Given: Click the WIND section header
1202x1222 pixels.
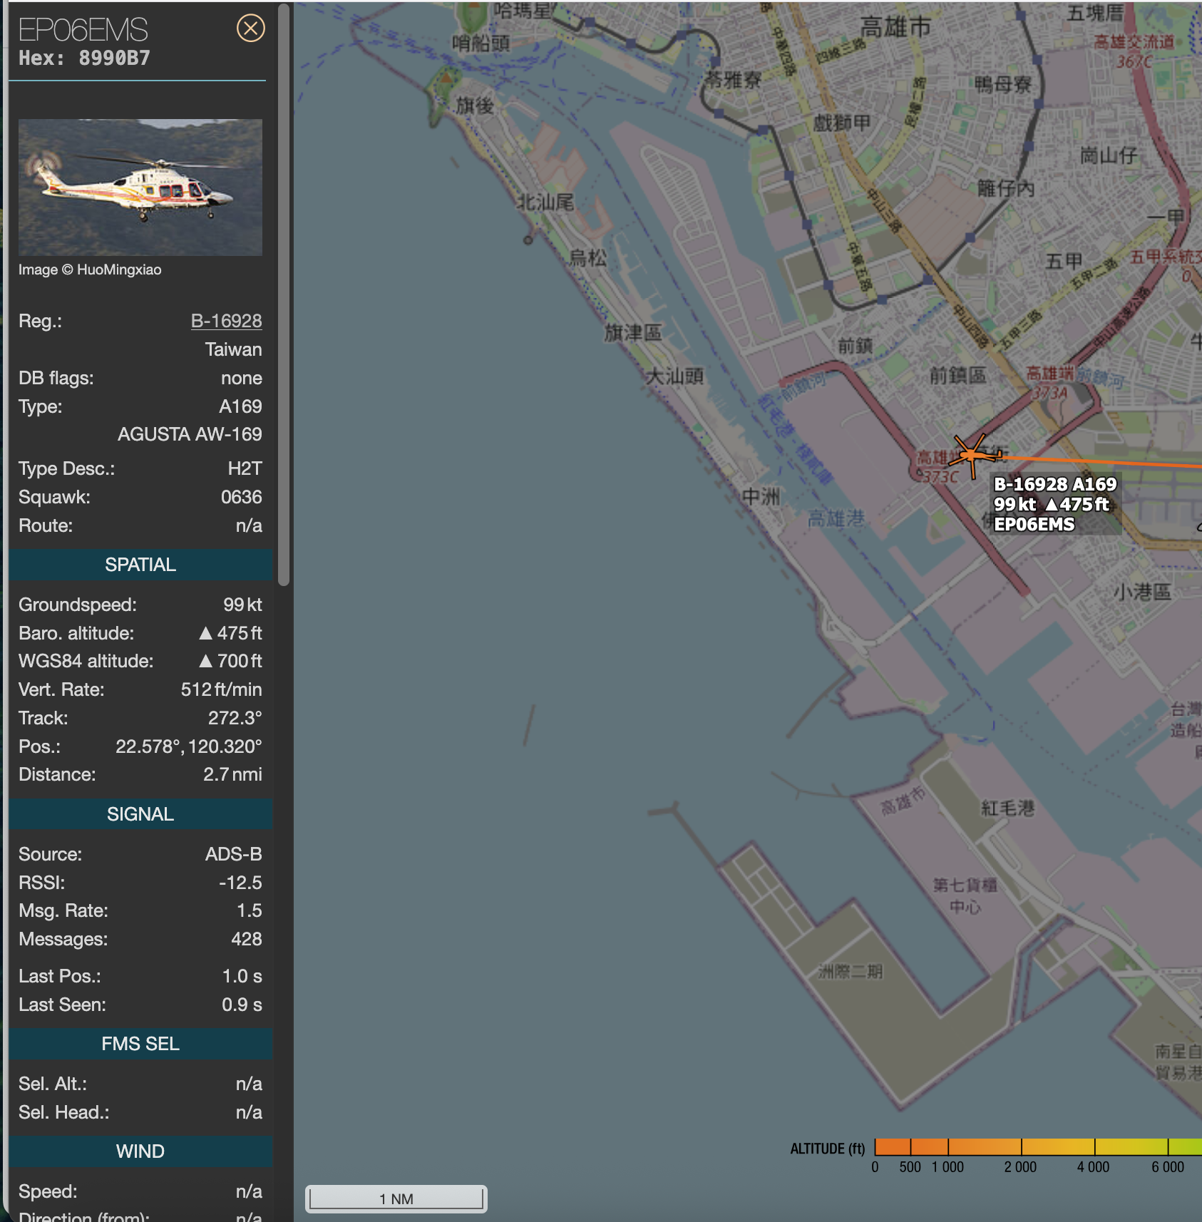Looking at the screenshot, I should (140, 1151).
